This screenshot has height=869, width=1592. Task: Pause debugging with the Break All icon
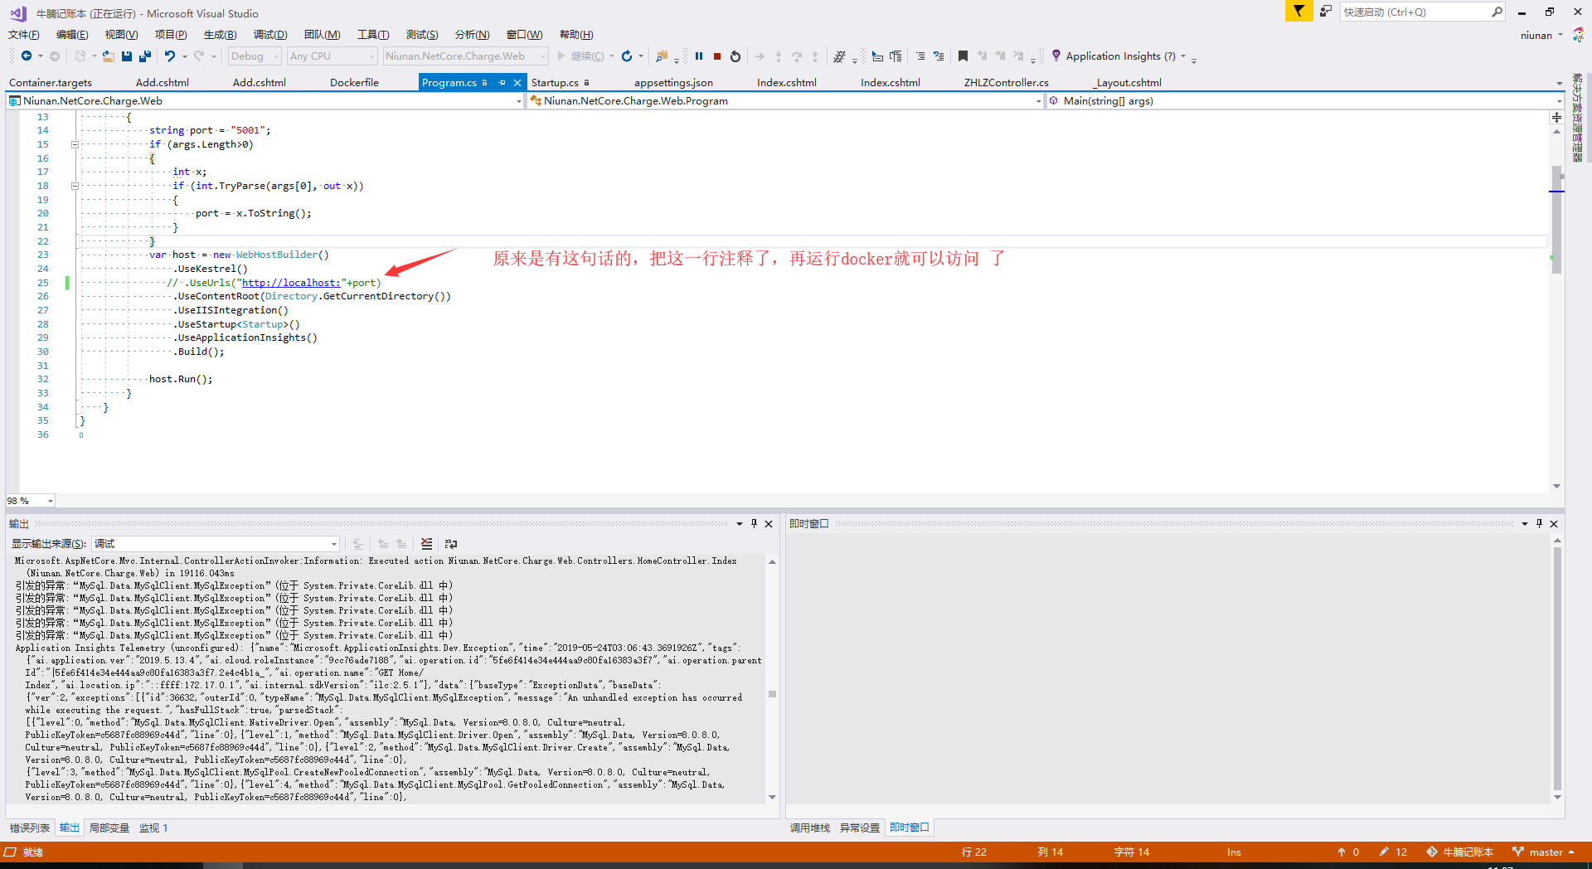point(699,56)
